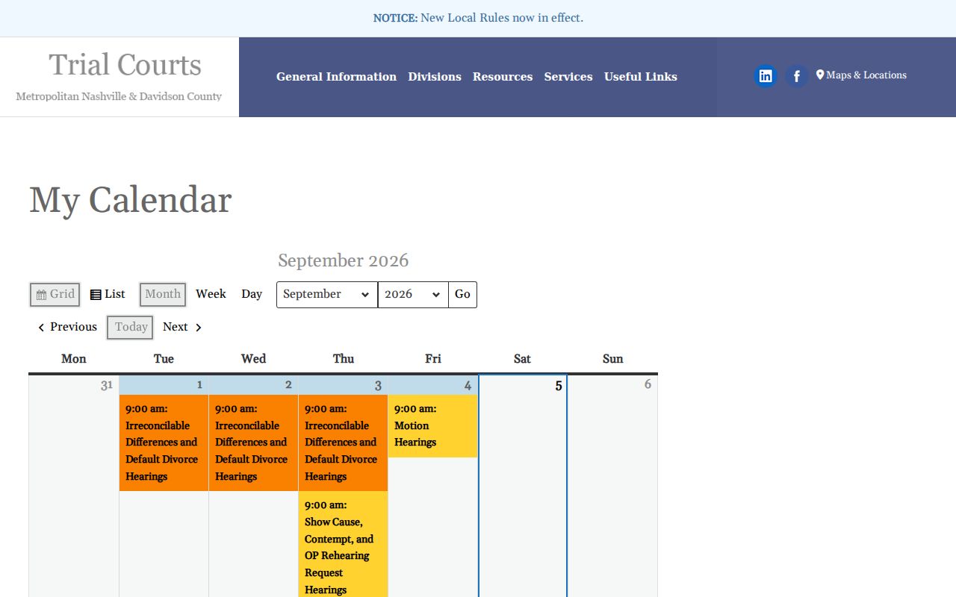Switch calendar to List view

click(108, 294)
